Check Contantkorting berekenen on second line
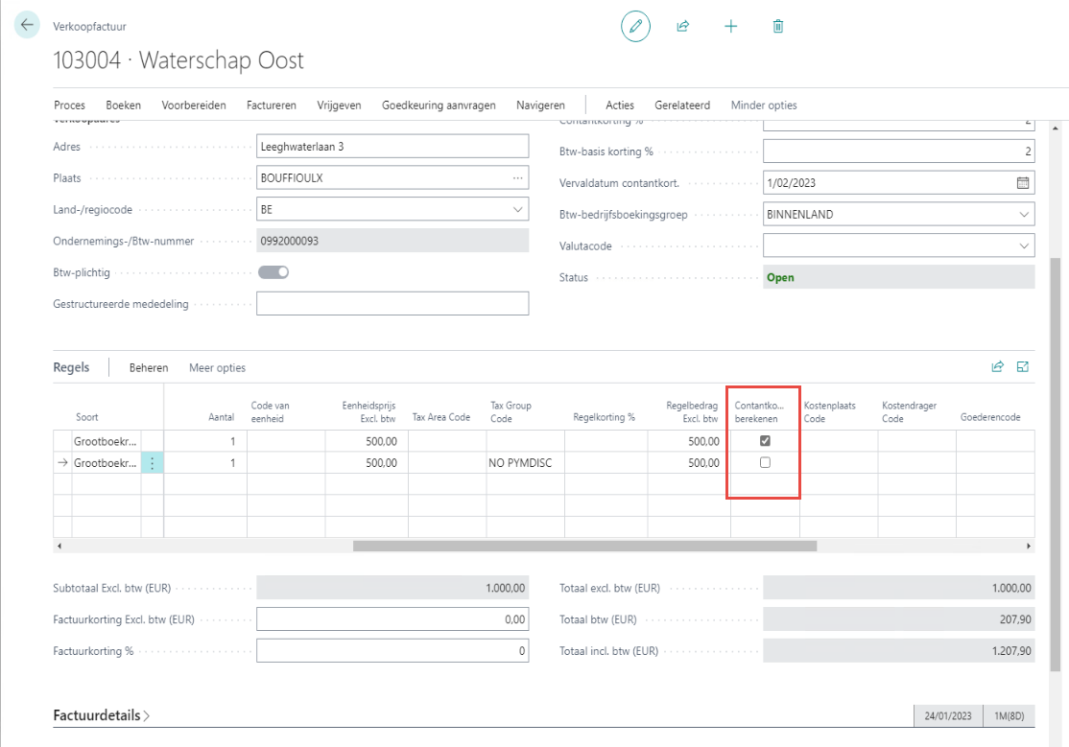 765,463
